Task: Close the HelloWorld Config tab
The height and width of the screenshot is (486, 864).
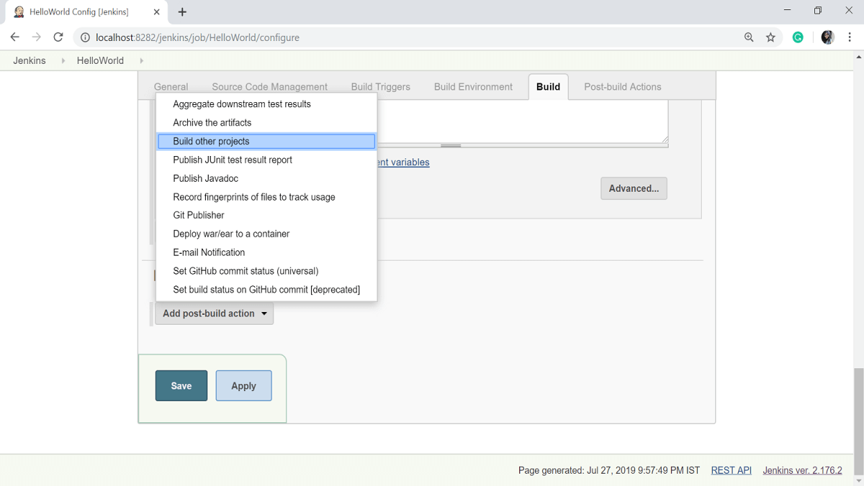Action: click(156, 12)
